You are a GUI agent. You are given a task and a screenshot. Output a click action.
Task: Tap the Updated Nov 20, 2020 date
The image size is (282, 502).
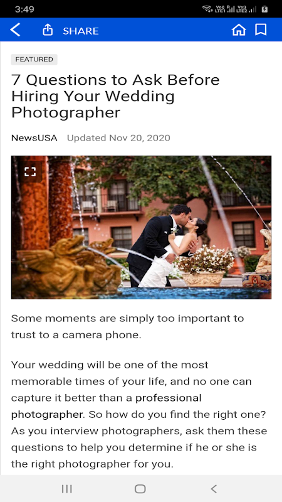(118, 138)
